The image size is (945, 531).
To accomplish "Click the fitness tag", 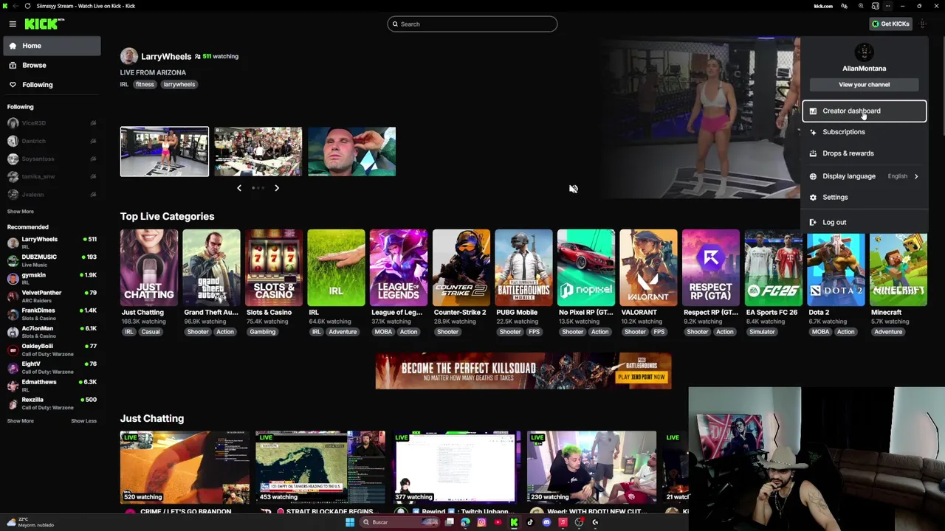I will 145,84.
